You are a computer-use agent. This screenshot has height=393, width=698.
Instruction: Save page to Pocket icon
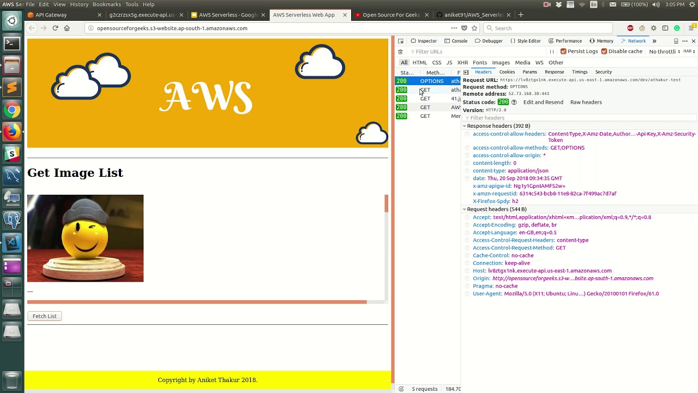click(x=464, y=28)
